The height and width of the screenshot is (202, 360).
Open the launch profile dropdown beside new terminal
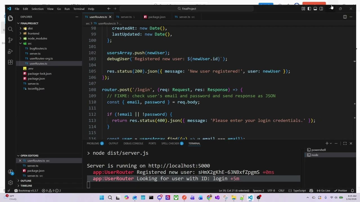point(331,143)
